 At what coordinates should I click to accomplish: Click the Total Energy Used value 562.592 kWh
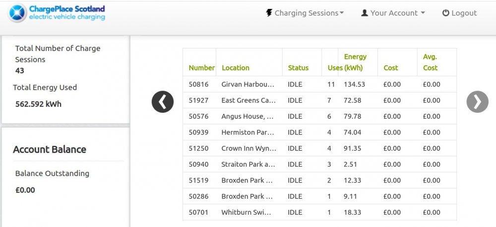pos(38,104)
